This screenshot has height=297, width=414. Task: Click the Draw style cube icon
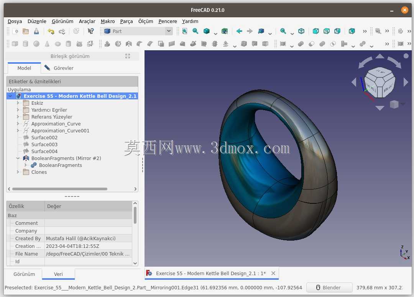tap(207, 31)
